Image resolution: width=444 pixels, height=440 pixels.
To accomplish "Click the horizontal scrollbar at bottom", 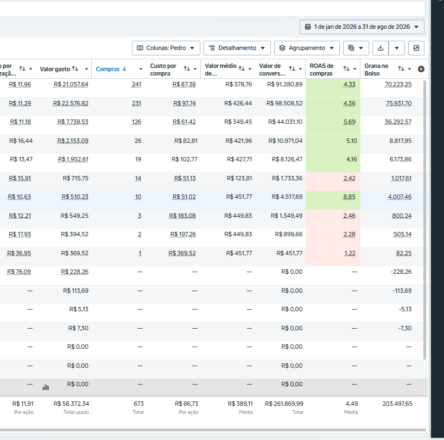I will coord(213,430).
